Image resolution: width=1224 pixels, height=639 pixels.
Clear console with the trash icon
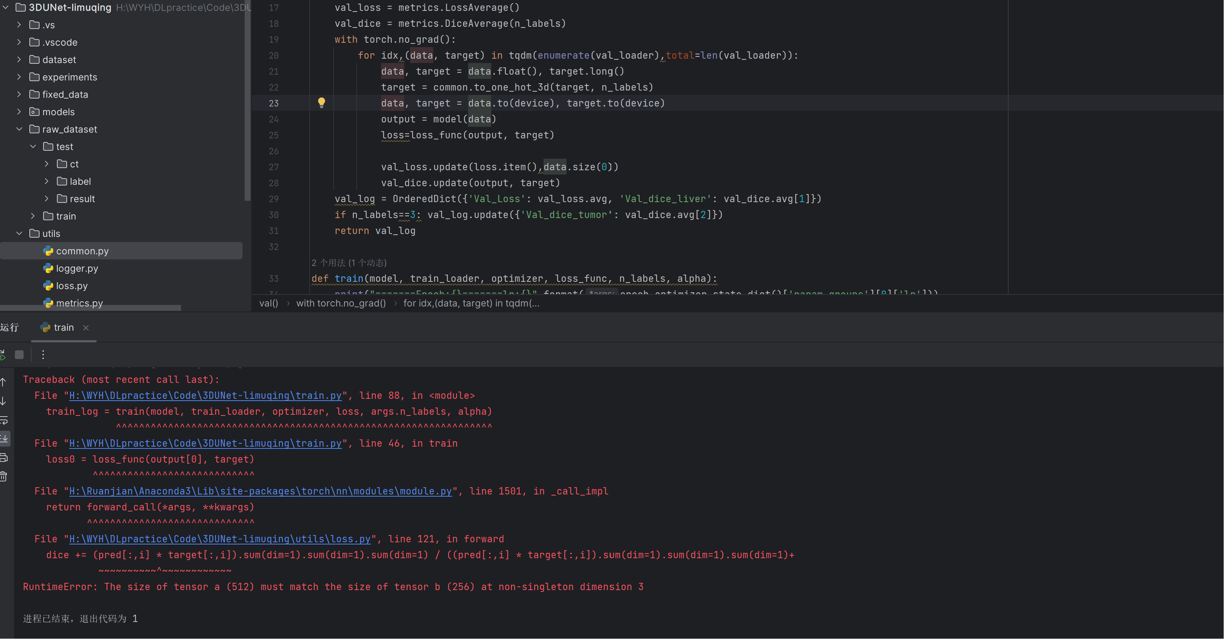point(4,476)
